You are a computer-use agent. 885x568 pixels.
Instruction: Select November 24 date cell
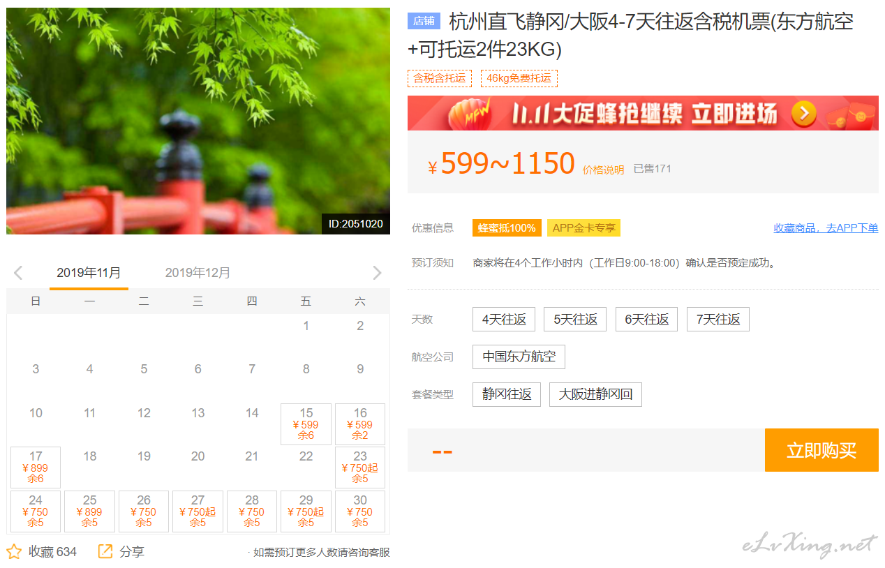point(36,511)
